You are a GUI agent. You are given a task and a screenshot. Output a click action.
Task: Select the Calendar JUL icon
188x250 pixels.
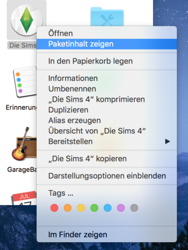(x=24, y=198)
